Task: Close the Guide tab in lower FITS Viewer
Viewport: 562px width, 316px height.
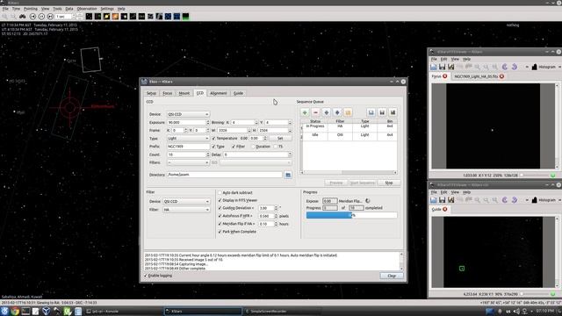Action: (x=445, y=209)
